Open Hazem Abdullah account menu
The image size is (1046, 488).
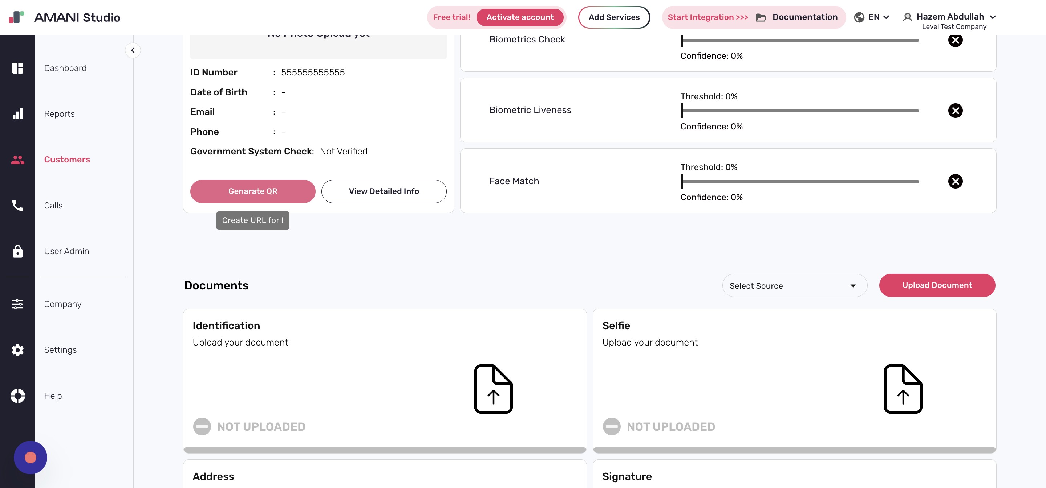coord(949,17)
